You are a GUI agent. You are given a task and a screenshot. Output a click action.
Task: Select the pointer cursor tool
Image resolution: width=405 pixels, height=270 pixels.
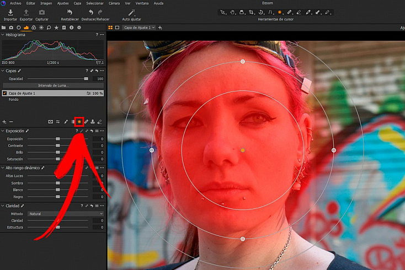[222, 12]
